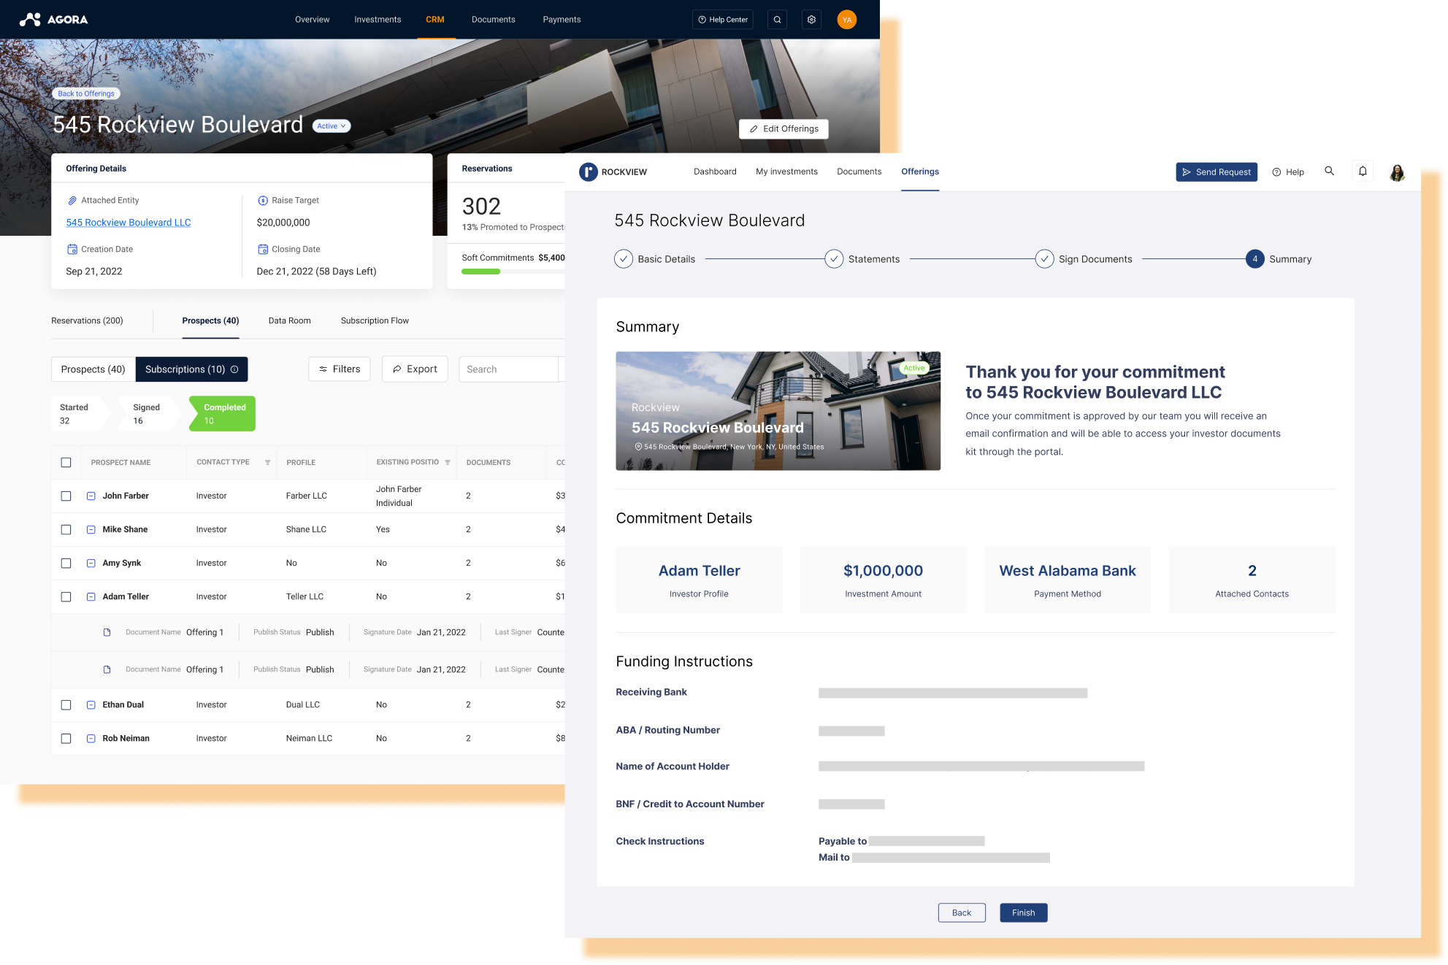The image size is (1448, 965).
Task: Select the checkbox next to Mike Shane
Action: (66, 529)
